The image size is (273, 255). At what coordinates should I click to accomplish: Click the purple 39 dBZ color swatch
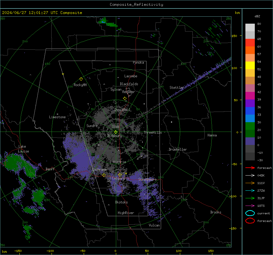(250, 103)
